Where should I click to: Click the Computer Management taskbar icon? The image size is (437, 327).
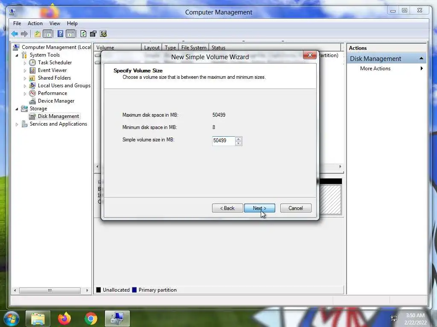pyautogui.click(x=117, y=318)
